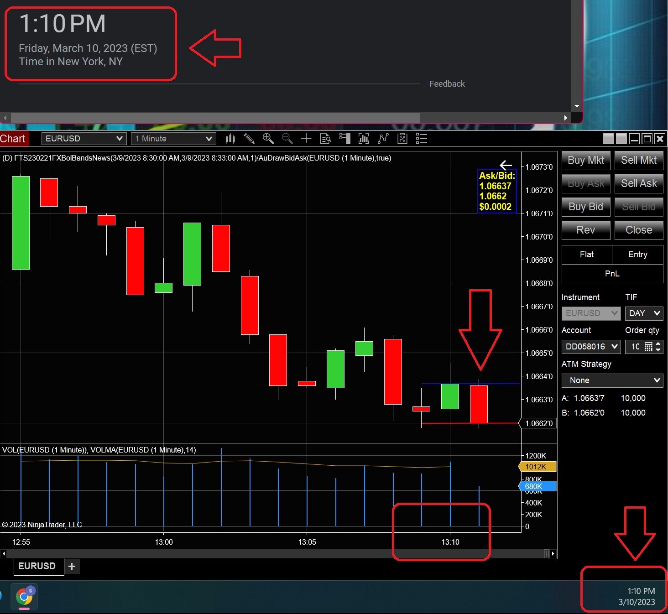Viewport: 668px width, 614px height.
Task: Click the bid price B: 1.0662'0
Action: (583, 413)
